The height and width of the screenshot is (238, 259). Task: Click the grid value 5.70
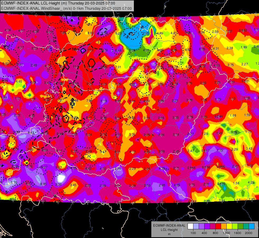(14, 183)
